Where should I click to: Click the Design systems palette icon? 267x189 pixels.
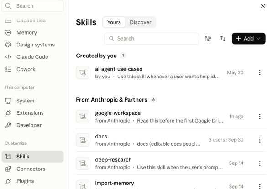(x=8, y=45)
